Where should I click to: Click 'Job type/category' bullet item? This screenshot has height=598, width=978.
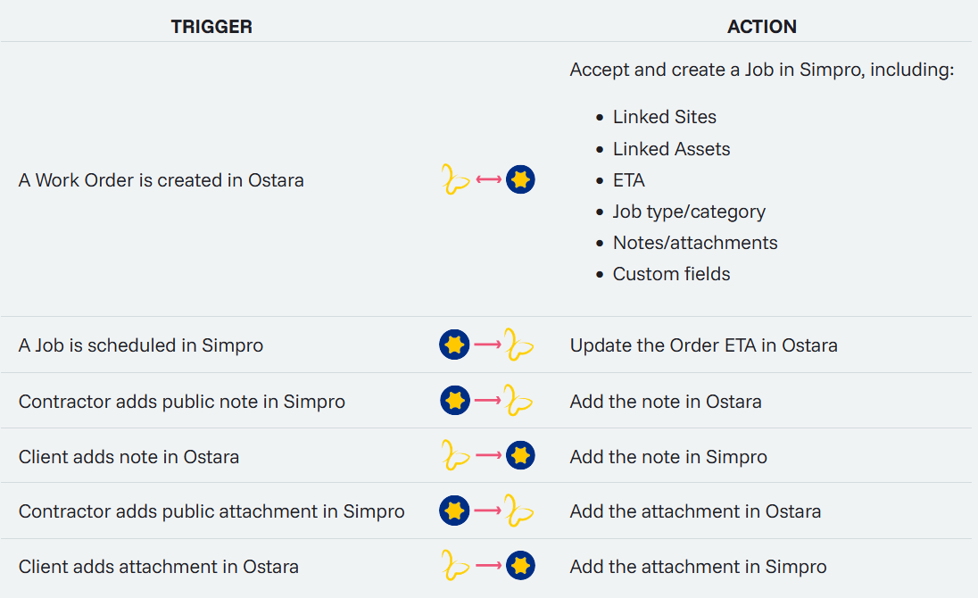pos(689,212)
